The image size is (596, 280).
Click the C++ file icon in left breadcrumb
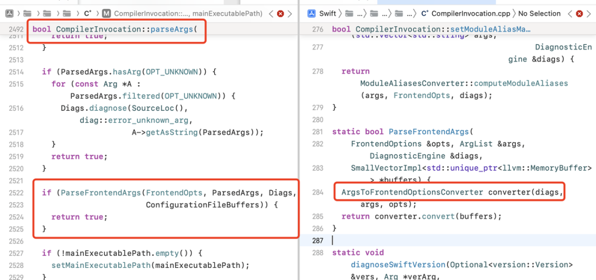point(88,13)
